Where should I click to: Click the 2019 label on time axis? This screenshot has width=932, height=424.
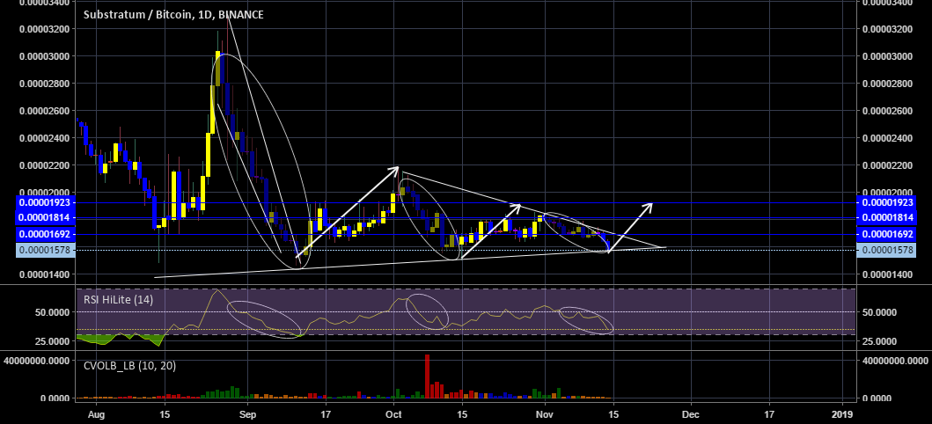click(x=843, y=413)
